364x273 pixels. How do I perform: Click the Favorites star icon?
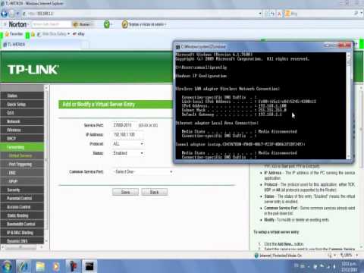(x=7, y=34)
